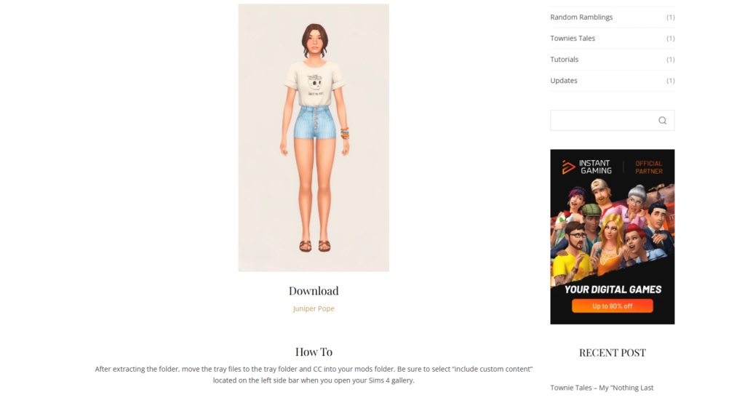Image resolution: width=745 pixels, height=403 pixels.
Task: Open the Updates category
Action: pyautogui.click(x=564, y=80)
